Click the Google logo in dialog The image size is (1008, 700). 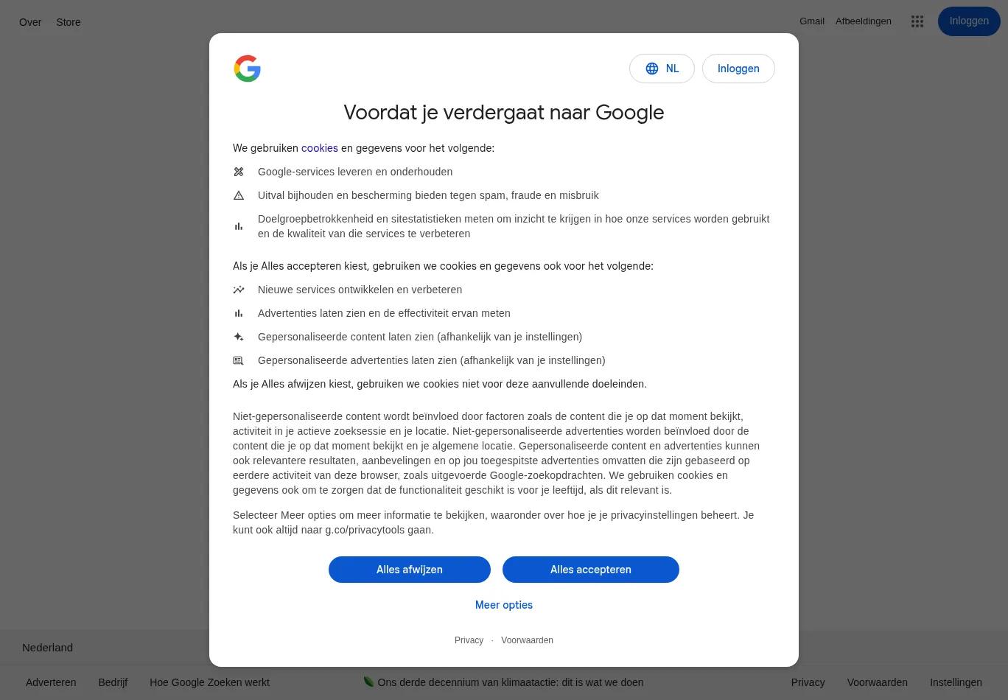coord(248,69)
